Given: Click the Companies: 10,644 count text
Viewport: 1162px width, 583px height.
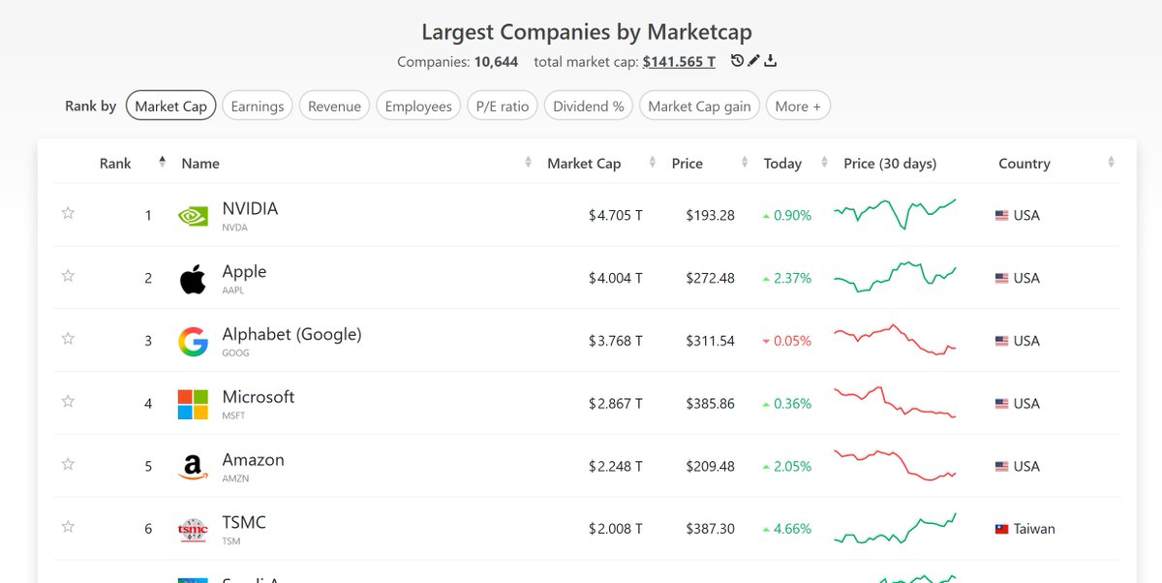Looking at the screenshot, I should pyautogui.click(x=457, y=62).
